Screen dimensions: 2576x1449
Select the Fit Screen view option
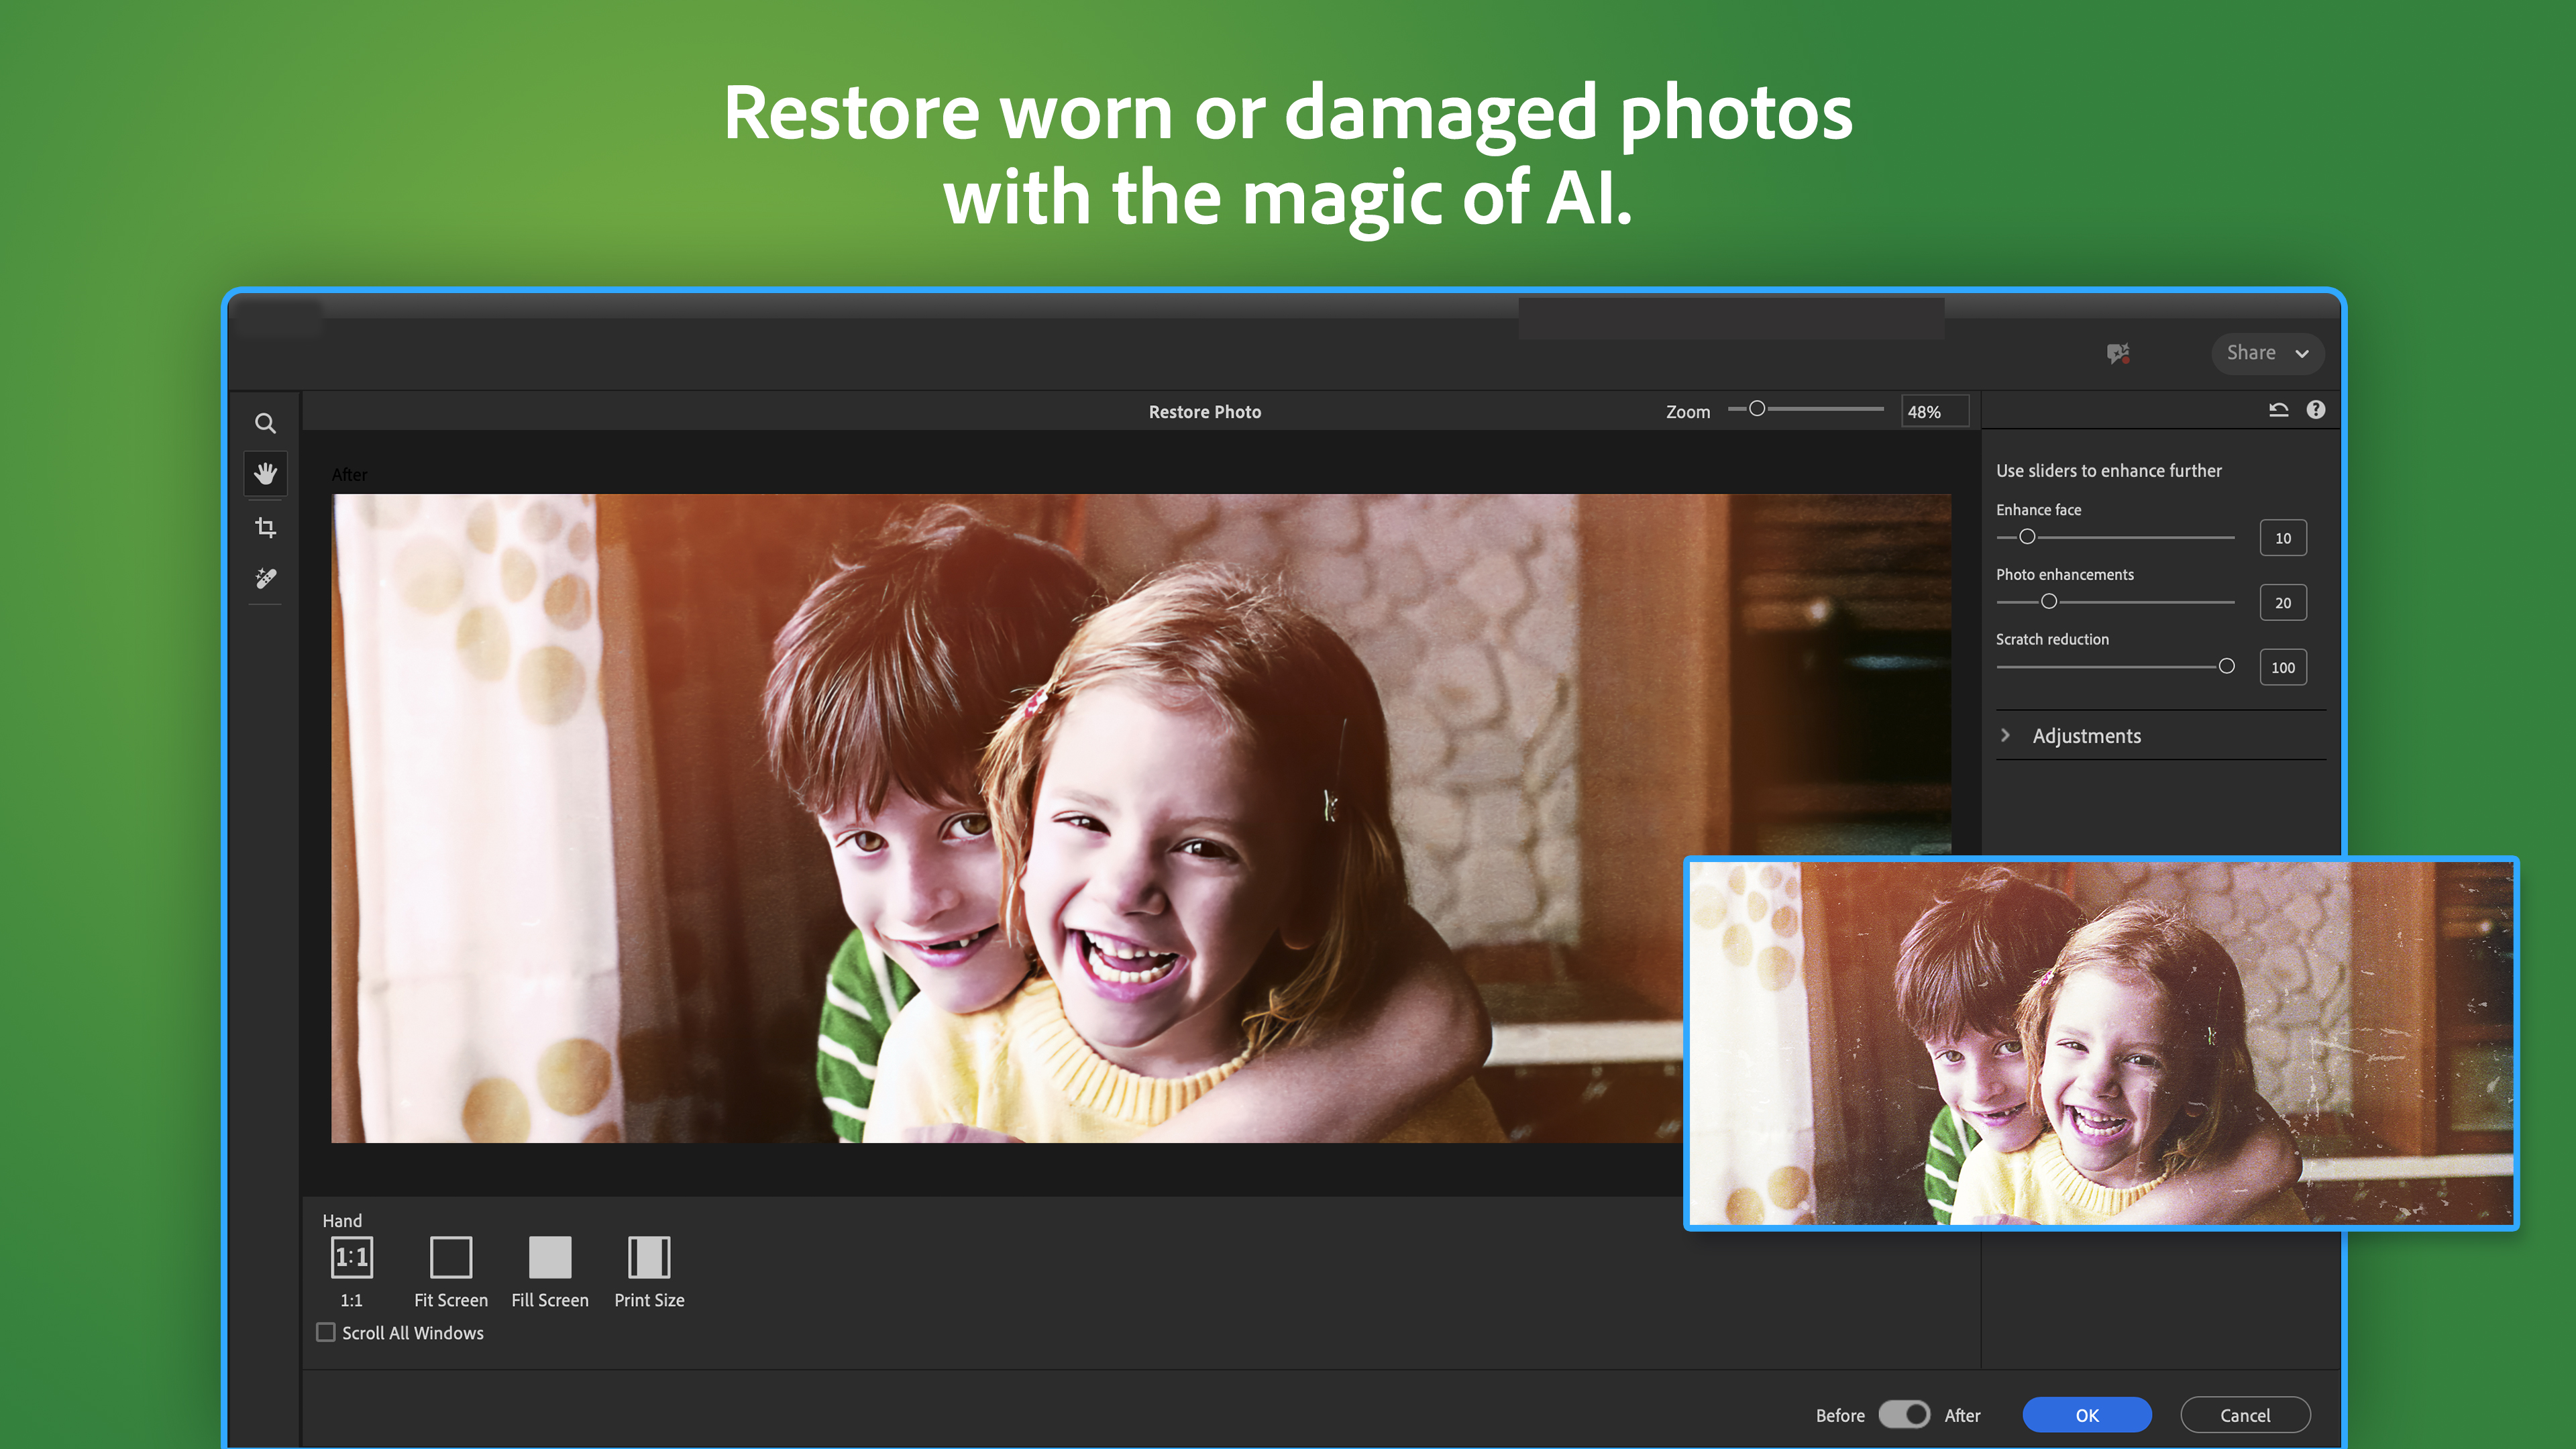click(x=451, y=1259)
